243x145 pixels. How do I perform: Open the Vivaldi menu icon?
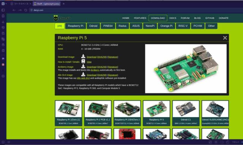click(x=3, y=4)
